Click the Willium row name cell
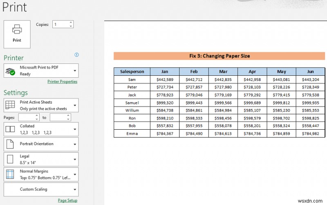This screenshot has height=205, width=327. click(x=132, y=110)
